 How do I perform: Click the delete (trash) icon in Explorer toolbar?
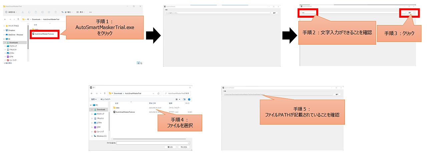(x=55, y=12)
